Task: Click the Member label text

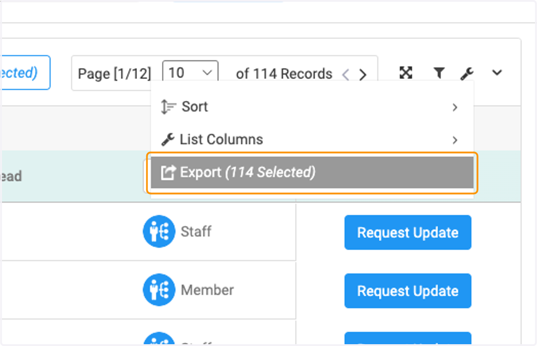Action: pyautogui.click(x=207, y=290)
